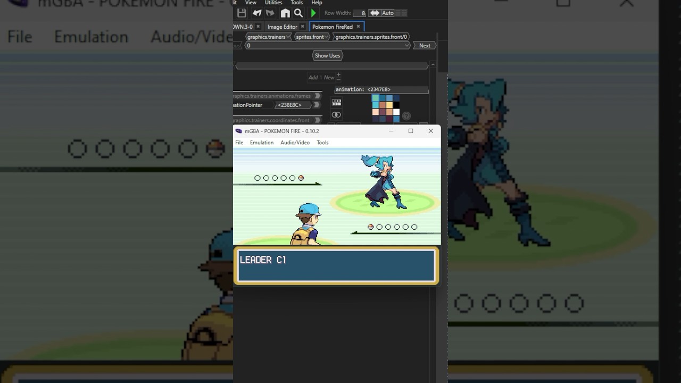
Task: Click the Show Uses button
Action: pos(327,55)
